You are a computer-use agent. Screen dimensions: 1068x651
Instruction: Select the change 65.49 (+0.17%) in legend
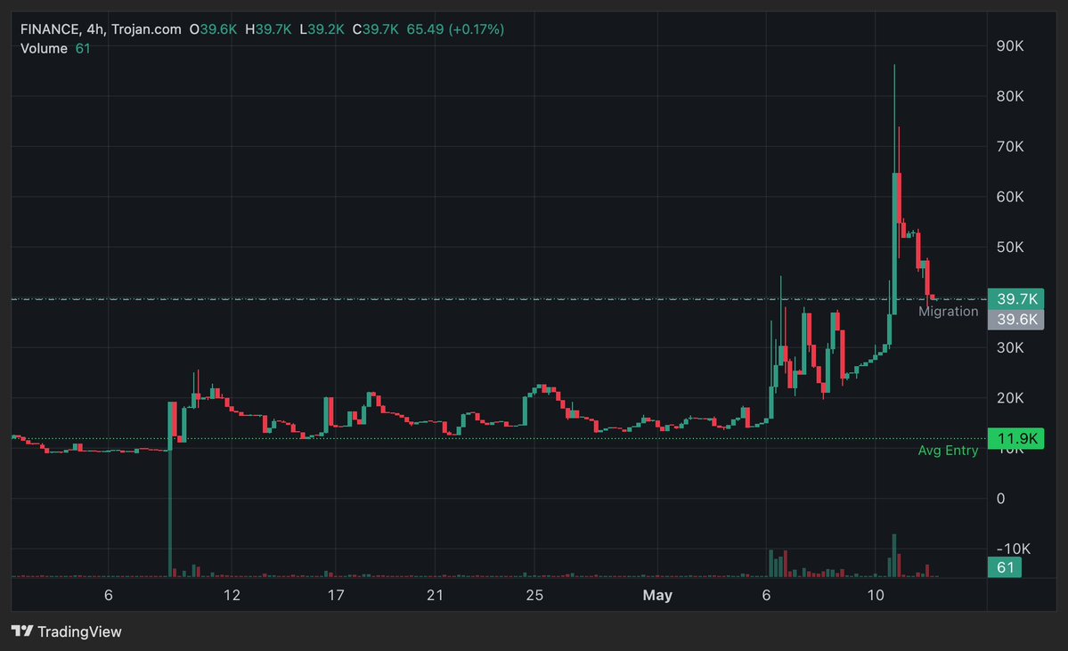pyautogui.click(x=456, y=29)
